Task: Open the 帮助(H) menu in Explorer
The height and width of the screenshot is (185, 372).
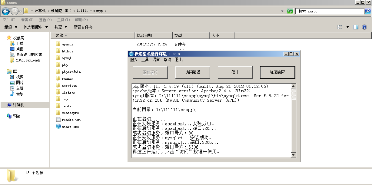Action: click(x=81, y=19)
